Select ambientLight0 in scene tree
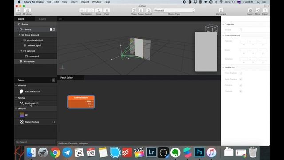This screenshot has height=160, width=284. 34,45
